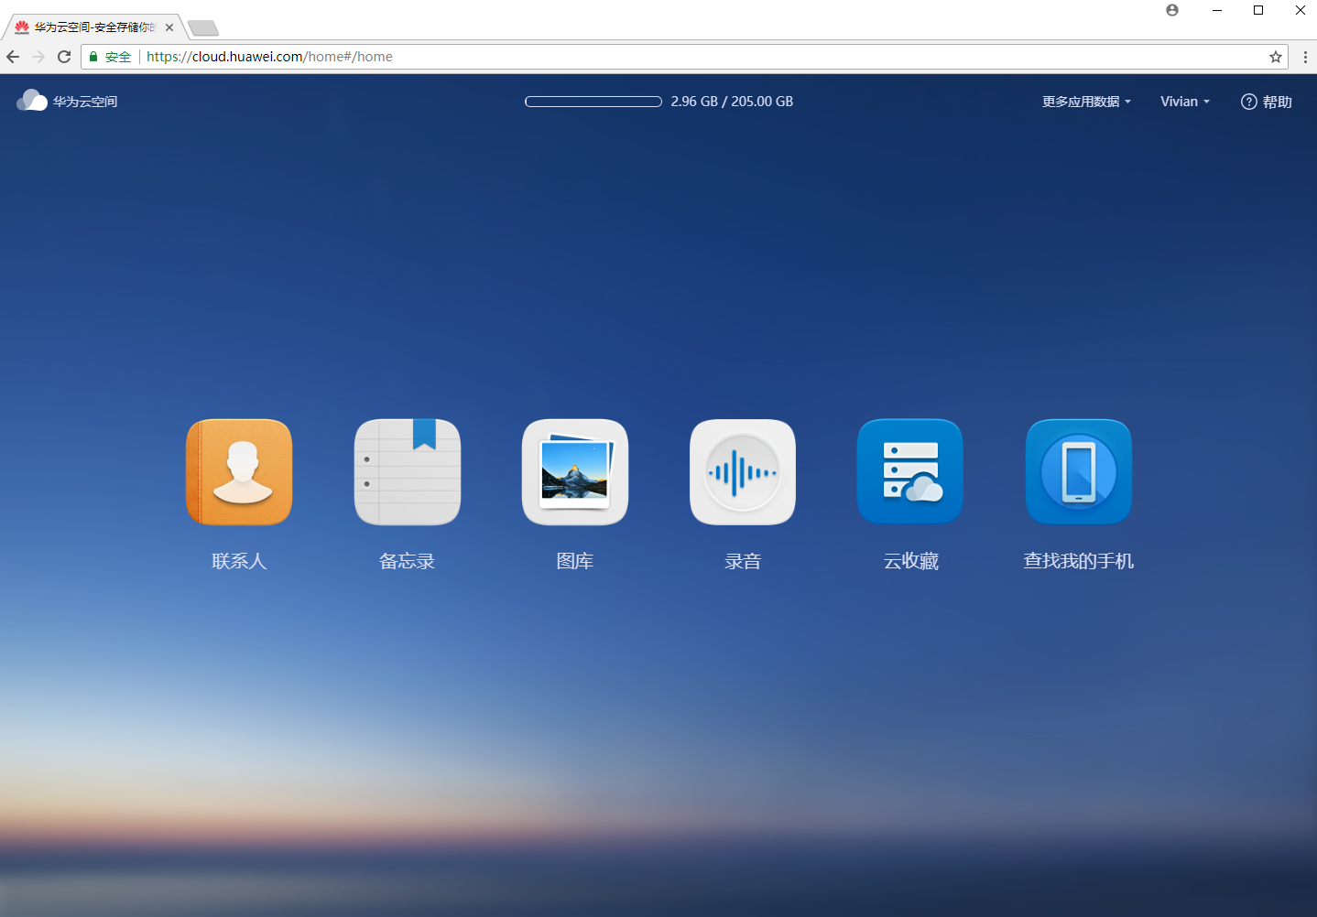Reload the page with refresh button

pos(64,57)
